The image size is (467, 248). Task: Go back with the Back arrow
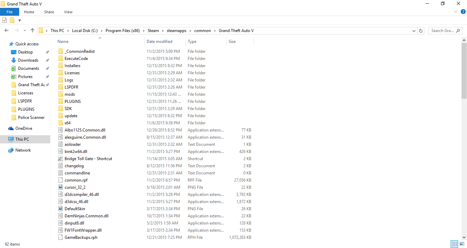6,30
